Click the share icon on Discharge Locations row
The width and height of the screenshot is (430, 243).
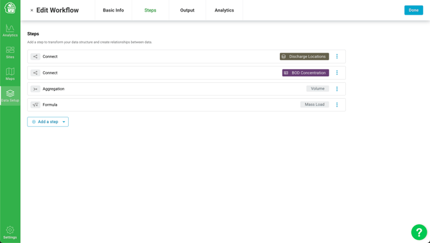[35, 56]
